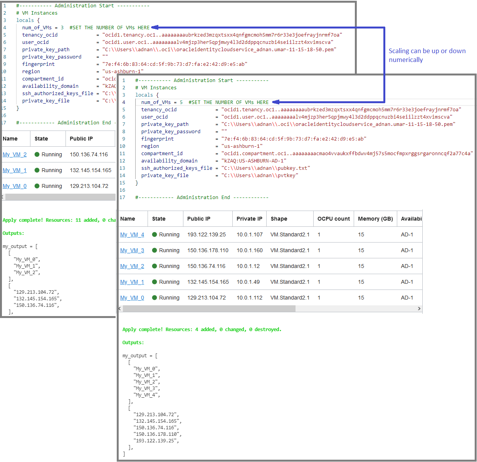Click the upper blue arrow near SET NUMBER comment
Screen dimensions: 477x462
click(x=156, y=27)
